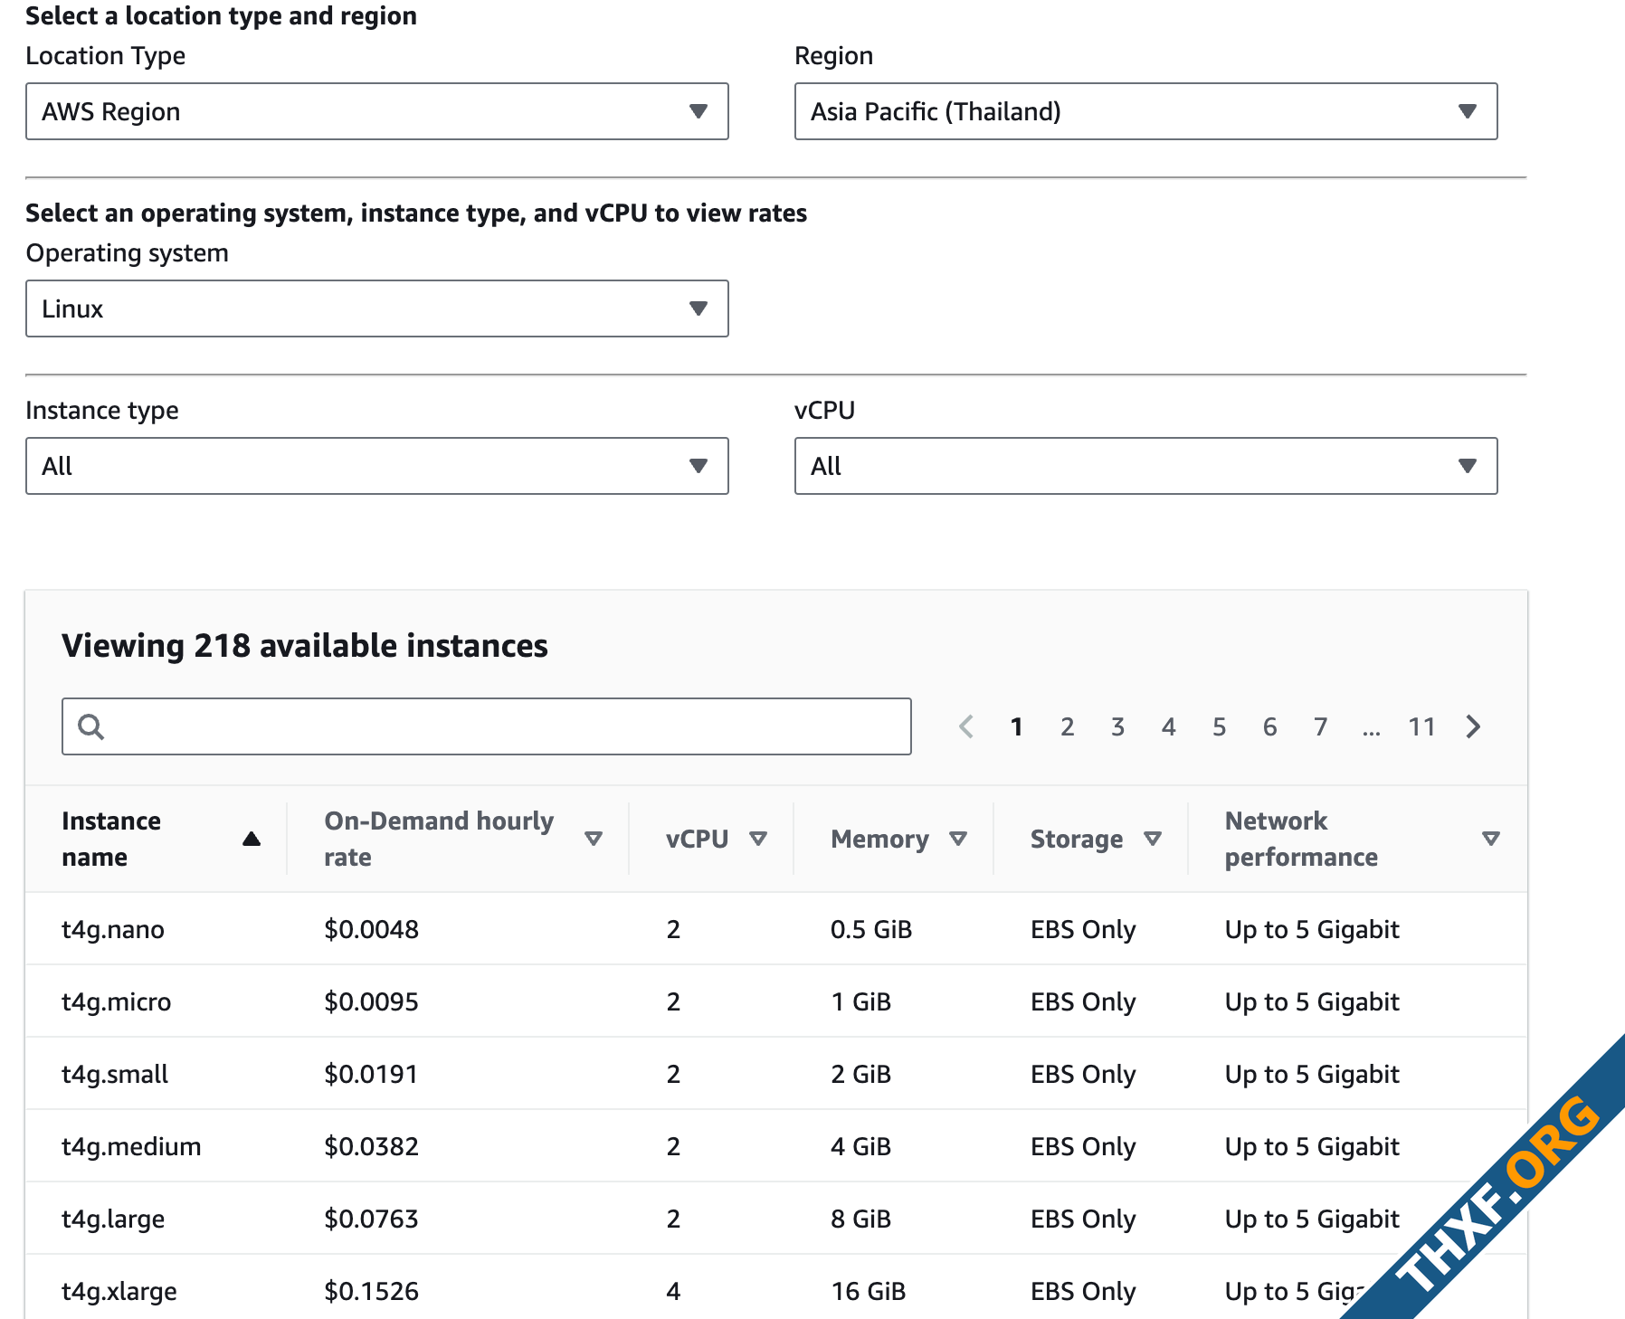1625x1319 pixels.
Task: Open the Location Type dropdown
Action: (x=376, y=111)
